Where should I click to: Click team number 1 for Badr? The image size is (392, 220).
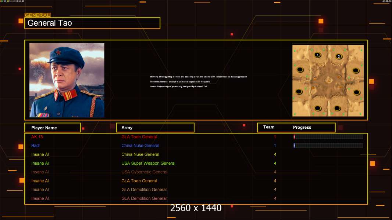pyautogui.click(x=275, y=146)
